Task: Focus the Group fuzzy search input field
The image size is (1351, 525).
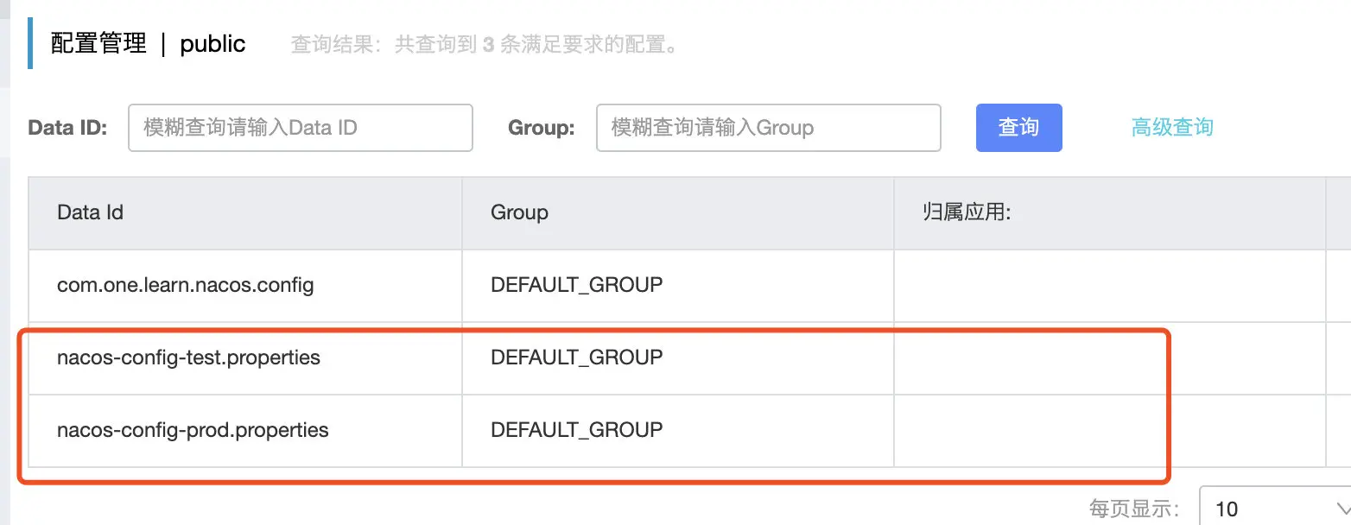Action: point(768,128)
